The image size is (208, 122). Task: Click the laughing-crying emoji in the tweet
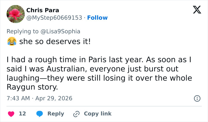click(12, 42)
